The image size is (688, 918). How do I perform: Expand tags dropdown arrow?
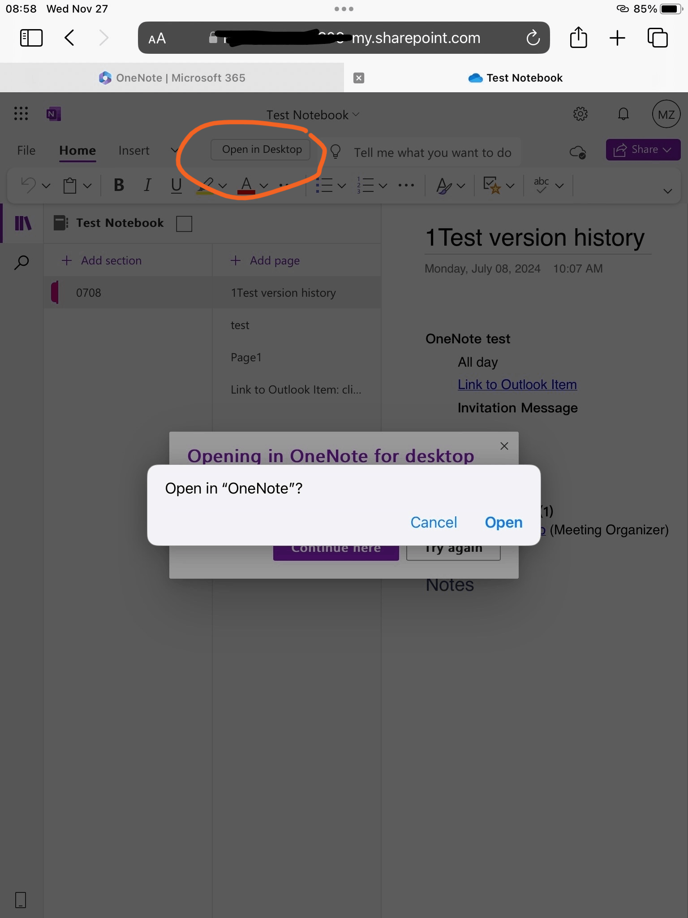510,186
